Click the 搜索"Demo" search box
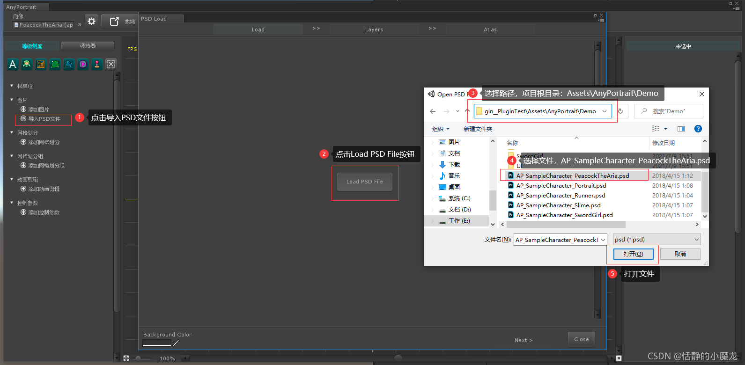This screenshot has height=365, width=745. [x=669, y=111]
